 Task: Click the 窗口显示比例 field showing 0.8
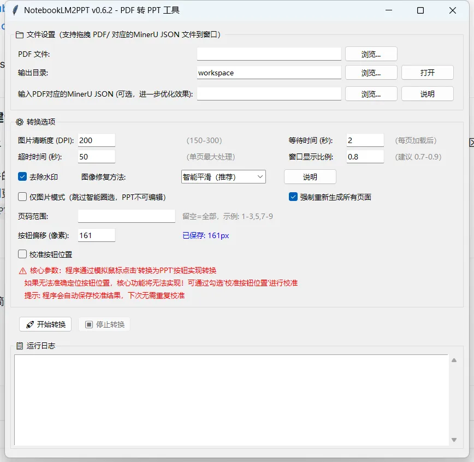[x=365, y=157]
